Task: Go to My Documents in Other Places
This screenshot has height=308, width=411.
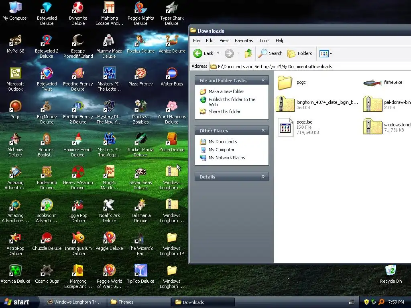Action: tap(222, 142)
